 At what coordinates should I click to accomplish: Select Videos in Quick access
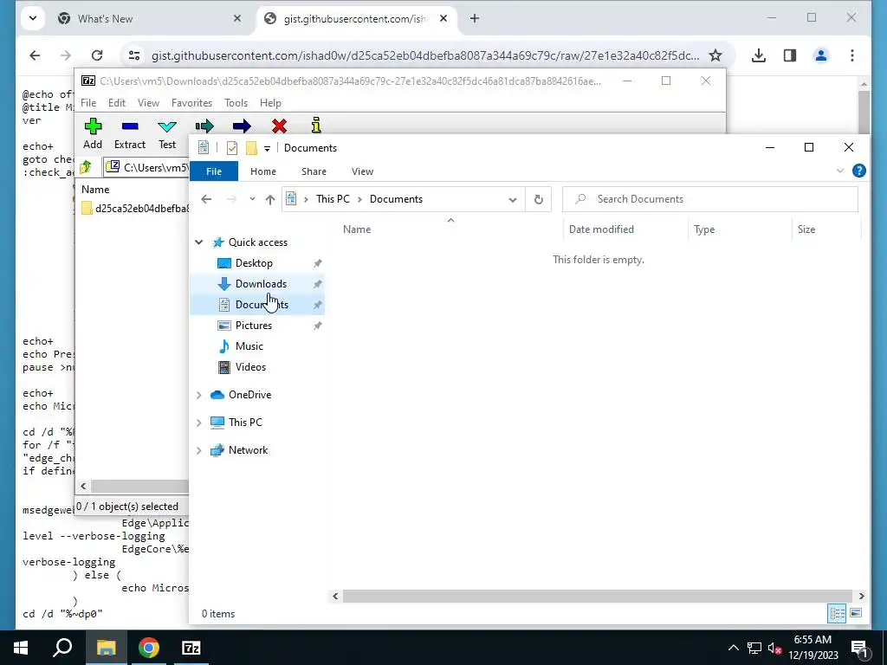pyautogui.click(x=250, y=367)
